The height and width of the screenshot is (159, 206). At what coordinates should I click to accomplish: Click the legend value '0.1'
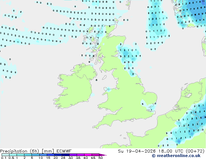(x=4, y=158)
